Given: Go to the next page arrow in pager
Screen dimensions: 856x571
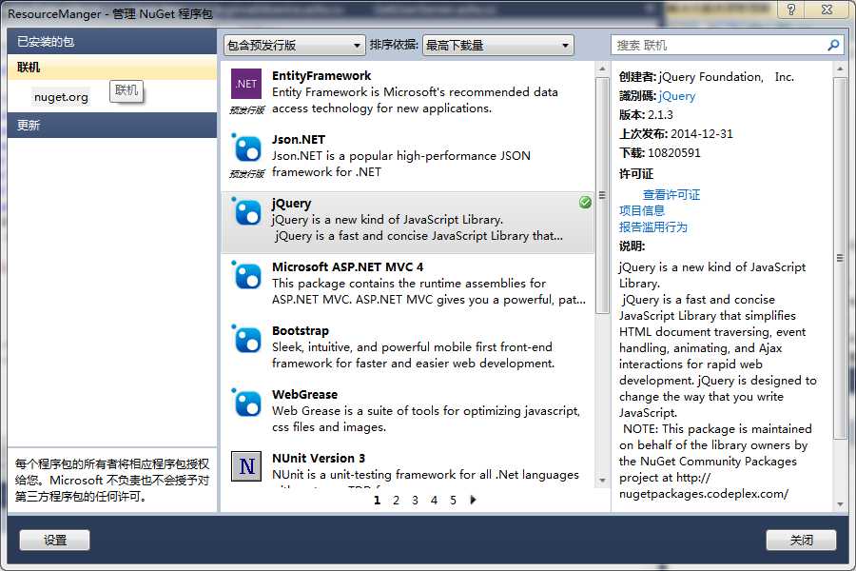Looking at the screenshot, I should click(x=473, y=500).
